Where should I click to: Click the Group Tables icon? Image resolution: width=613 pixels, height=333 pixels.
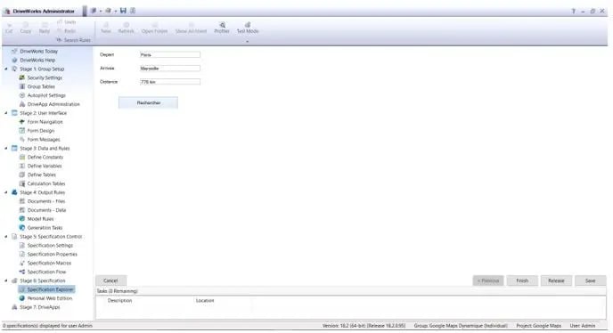pyautogui.click(x=22, y=86)
